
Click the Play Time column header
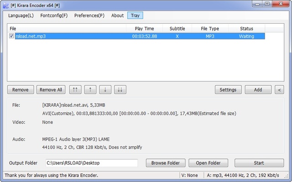(144, 29)
